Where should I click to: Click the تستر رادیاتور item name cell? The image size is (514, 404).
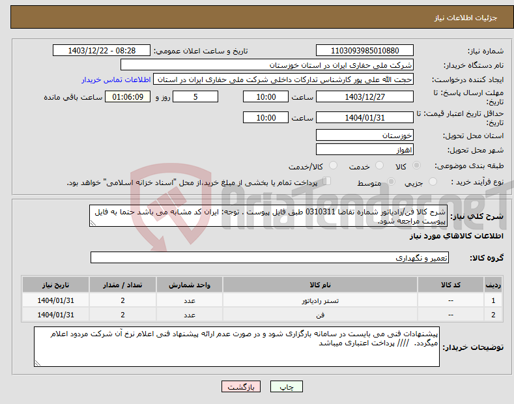(320, 300)
